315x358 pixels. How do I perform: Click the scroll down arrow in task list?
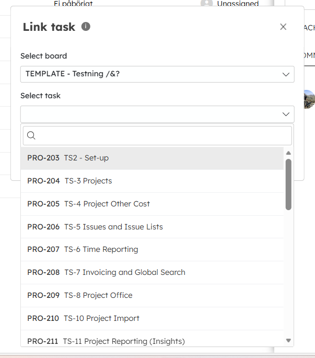pyautogui.click(x=288, y=340)
